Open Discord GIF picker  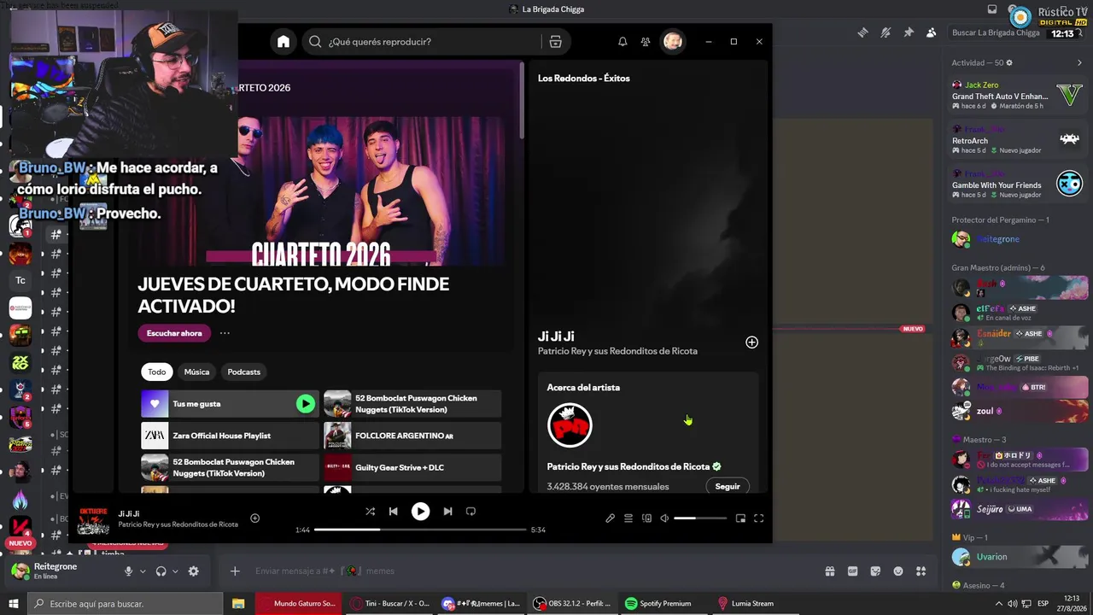click(852, 571)
